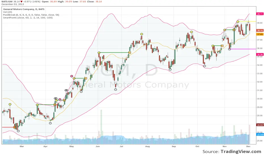Click the 31.00 price axis label

pyautogui.click(x=260, y=90)
